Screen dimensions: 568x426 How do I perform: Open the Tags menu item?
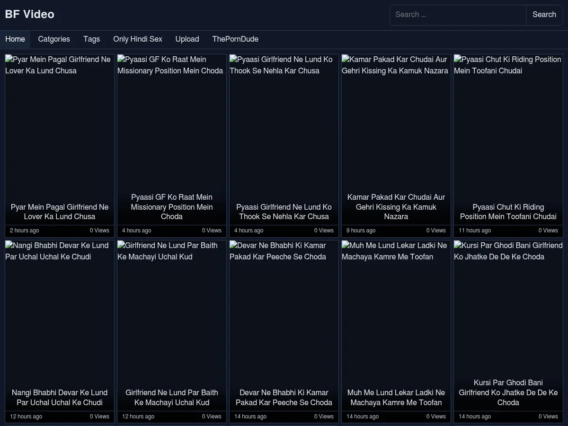[91, 39]
